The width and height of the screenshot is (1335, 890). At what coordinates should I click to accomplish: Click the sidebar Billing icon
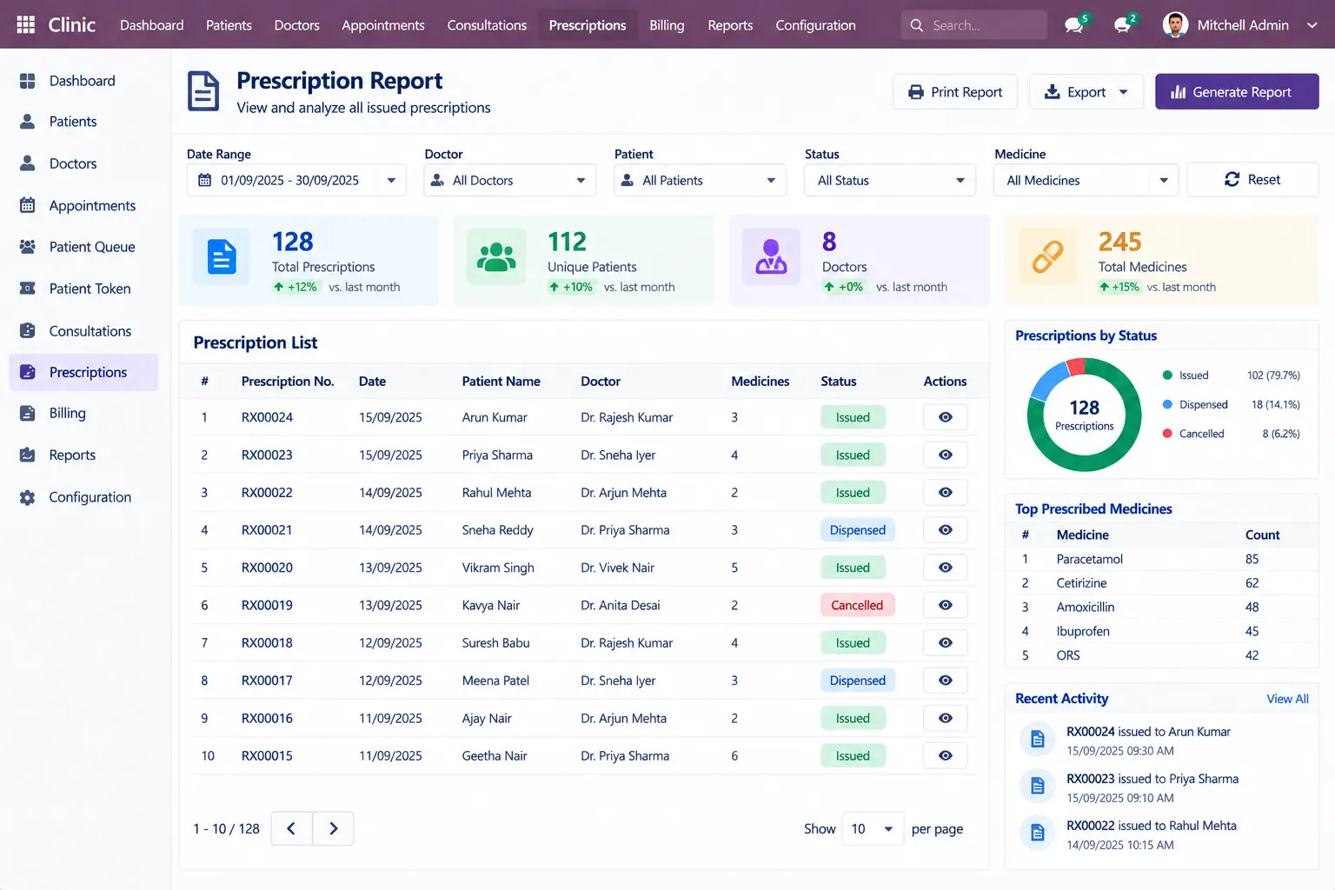tap(28, 413)
